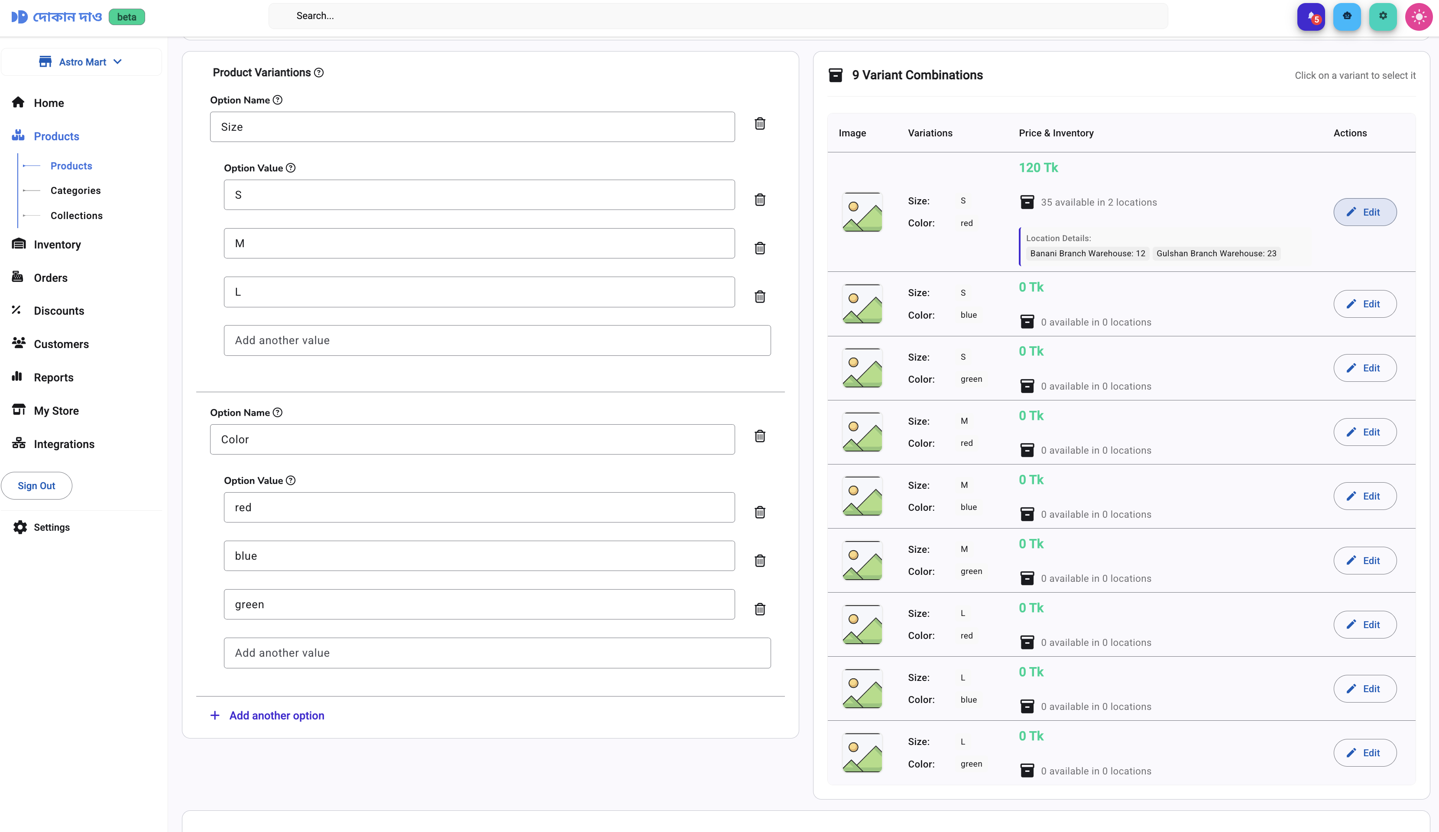This screenshot has width=1439, height=832.
Task: Expand the Products sidebar menu
Action: click(56, 136)
